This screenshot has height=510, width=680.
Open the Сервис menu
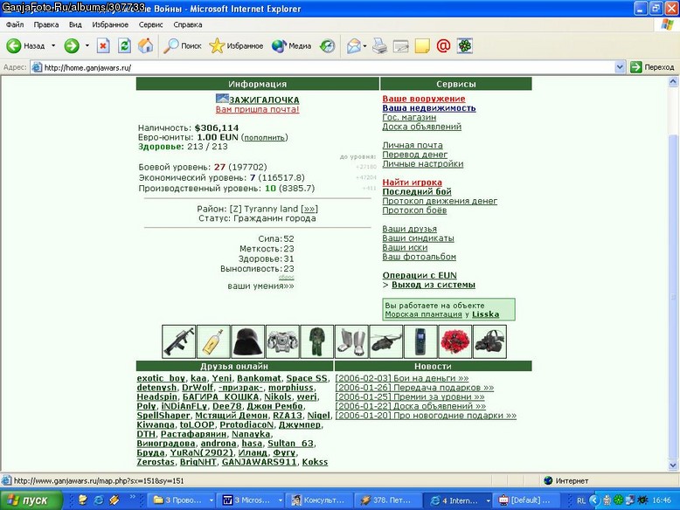pyautogui.click(x=150, y=24)
